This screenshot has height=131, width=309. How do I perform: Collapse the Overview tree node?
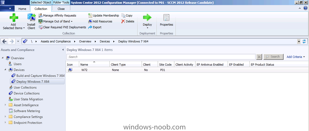click(x=3, y=58)
